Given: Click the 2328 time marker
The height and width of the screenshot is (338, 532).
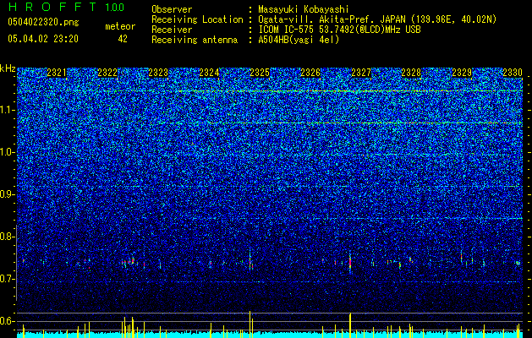Looking at the screenshot, I should (412, 73).
